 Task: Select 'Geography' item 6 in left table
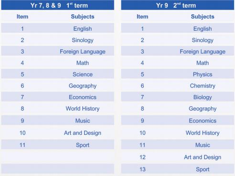coord(83,86)
